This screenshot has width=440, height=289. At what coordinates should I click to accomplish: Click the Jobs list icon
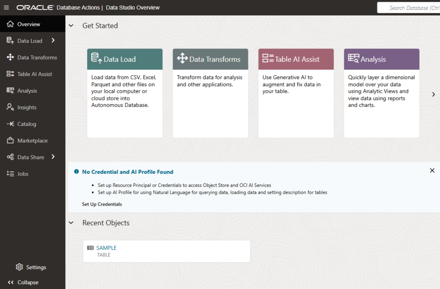click(x=10, y=174)
